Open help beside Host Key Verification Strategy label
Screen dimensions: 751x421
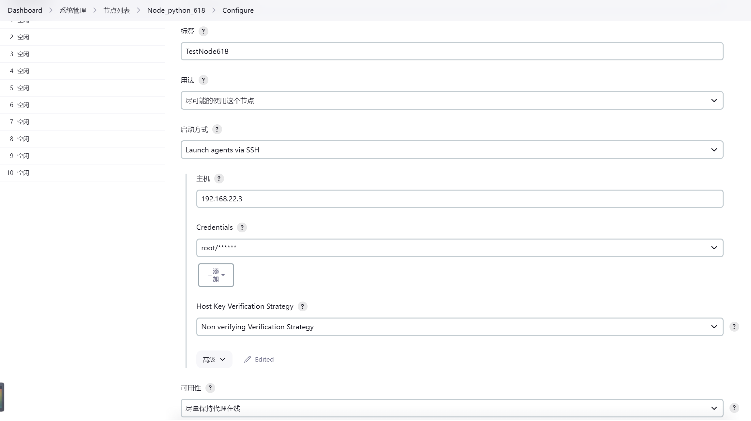tap(302, 306)
